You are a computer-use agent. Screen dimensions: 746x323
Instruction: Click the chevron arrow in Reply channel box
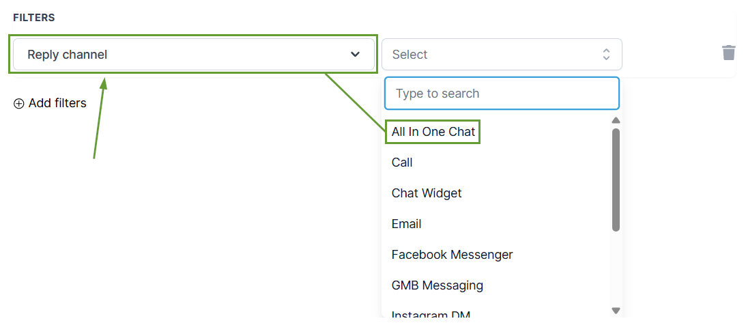(355, 55)
